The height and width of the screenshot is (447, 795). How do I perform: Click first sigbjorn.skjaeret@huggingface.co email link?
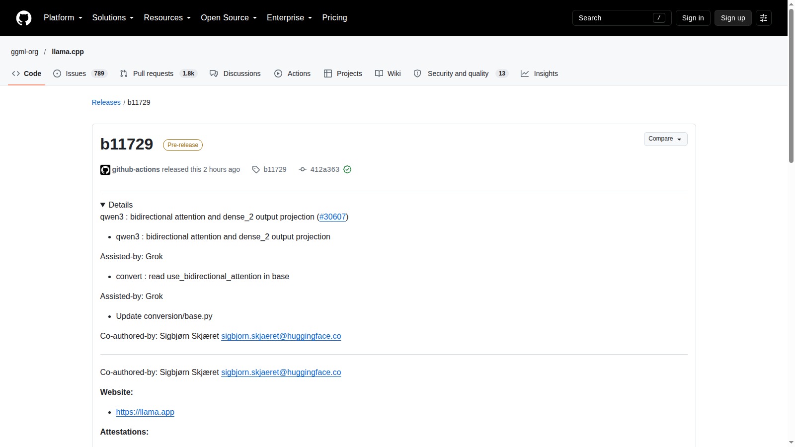[281, 336]
